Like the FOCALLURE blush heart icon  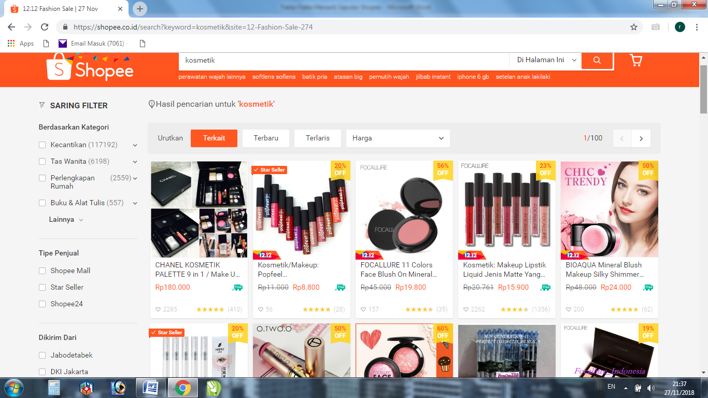click(364, 309)
